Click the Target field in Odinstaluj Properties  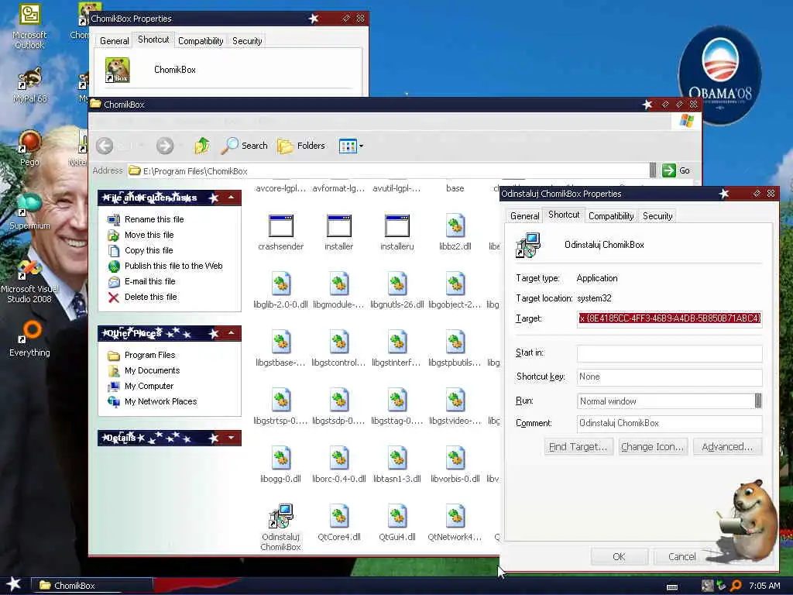(670, 318)
